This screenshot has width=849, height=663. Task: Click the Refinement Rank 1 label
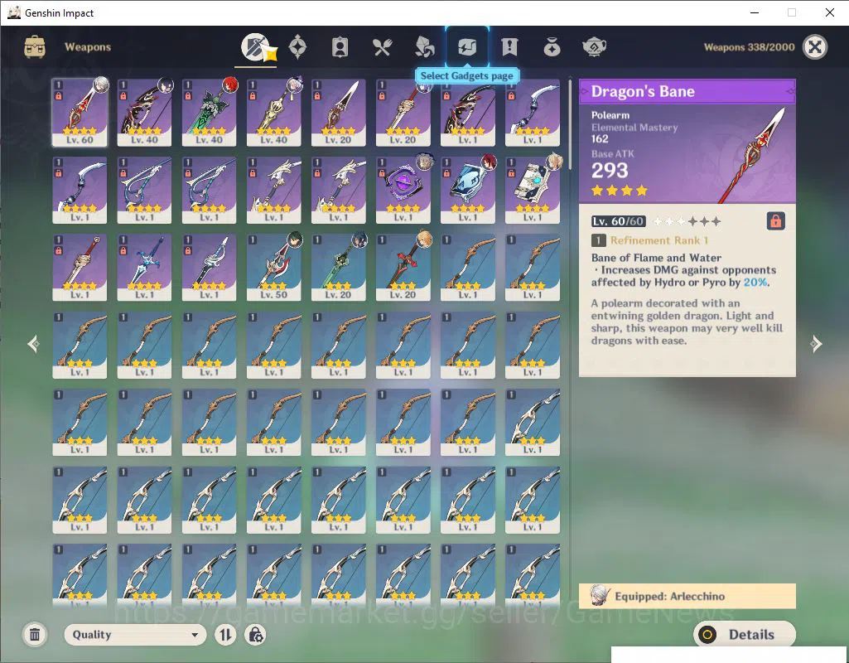click(x=659, y=240)
